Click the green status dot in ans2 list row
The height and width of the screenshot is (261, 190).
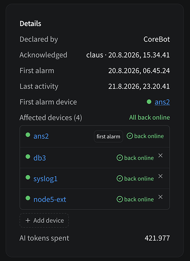[28, 135]
